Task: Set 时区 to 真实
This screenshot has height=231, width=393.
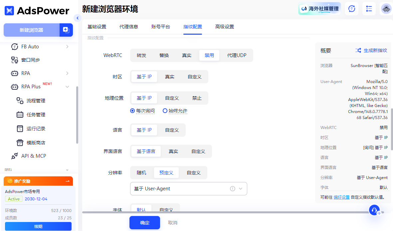Action: (x=169, y=77)
